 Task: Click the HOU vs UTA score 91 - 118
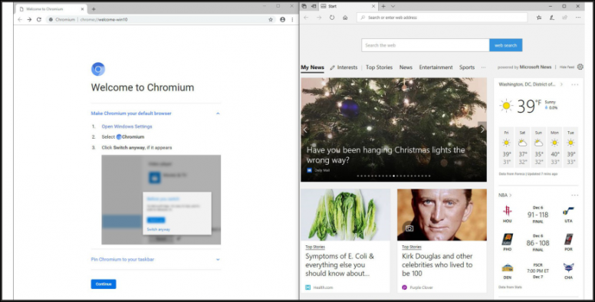(537, 215)
